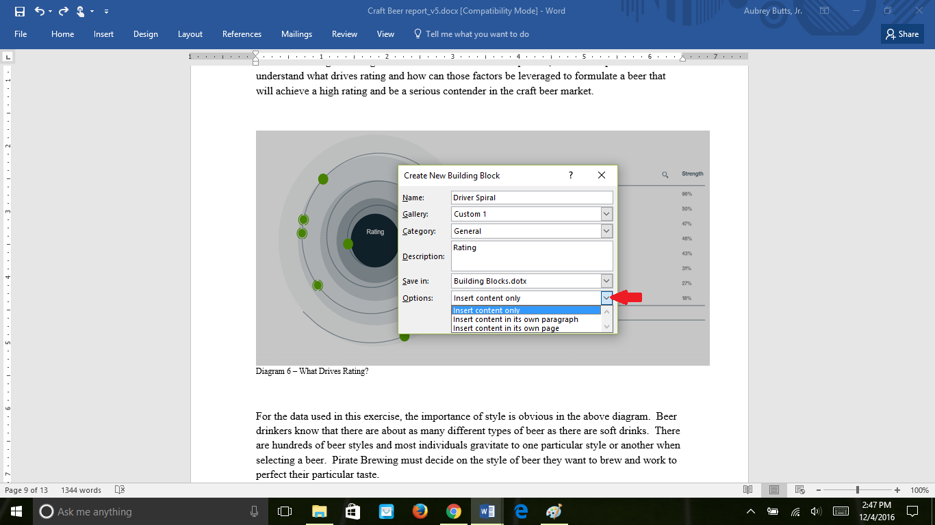Click the dialog Help question mark
This screenshot has width=935, height=525.
click(571, 176)
